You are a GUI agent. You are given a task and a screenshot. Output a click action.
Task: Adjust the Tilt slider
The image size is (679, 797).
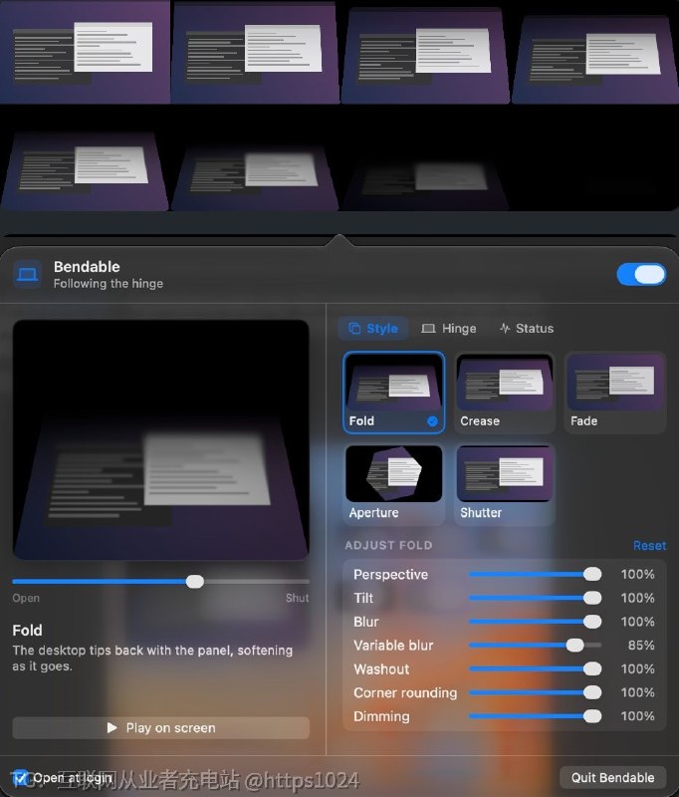tap(535, 598)
